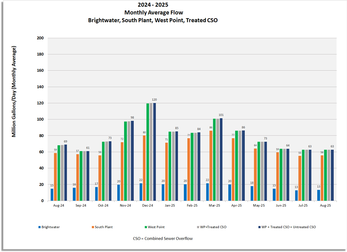Screen dimensions: 347x252
Task: Click the Brightwater blue legend swatch
Action: coord(39,227)
